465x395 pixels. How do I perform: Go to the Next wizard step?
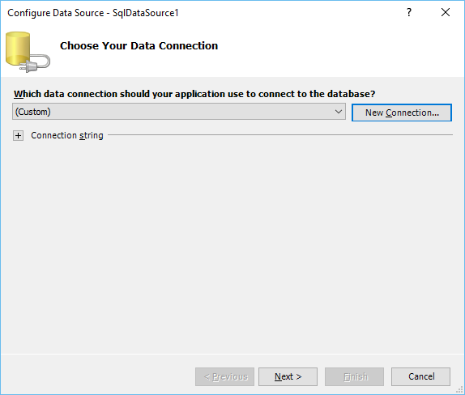tap(288, 376)
